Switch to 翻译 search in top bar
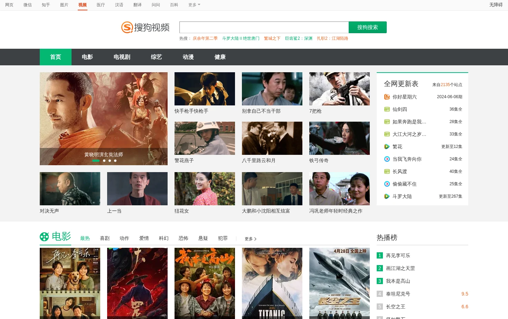 [x=138, y=5]
